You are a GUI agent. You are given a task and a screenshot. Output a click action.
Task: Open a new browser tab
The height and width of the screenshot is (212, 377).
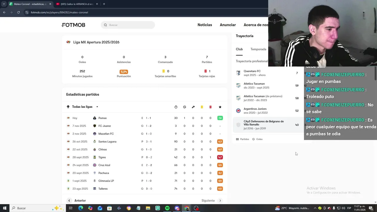pyautogui.click(x=104, y=4)
